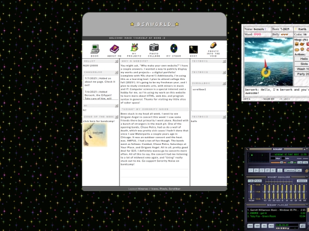Toggle the Winamp EQ window button
309x231 pixels.
[x=300, y=163]
